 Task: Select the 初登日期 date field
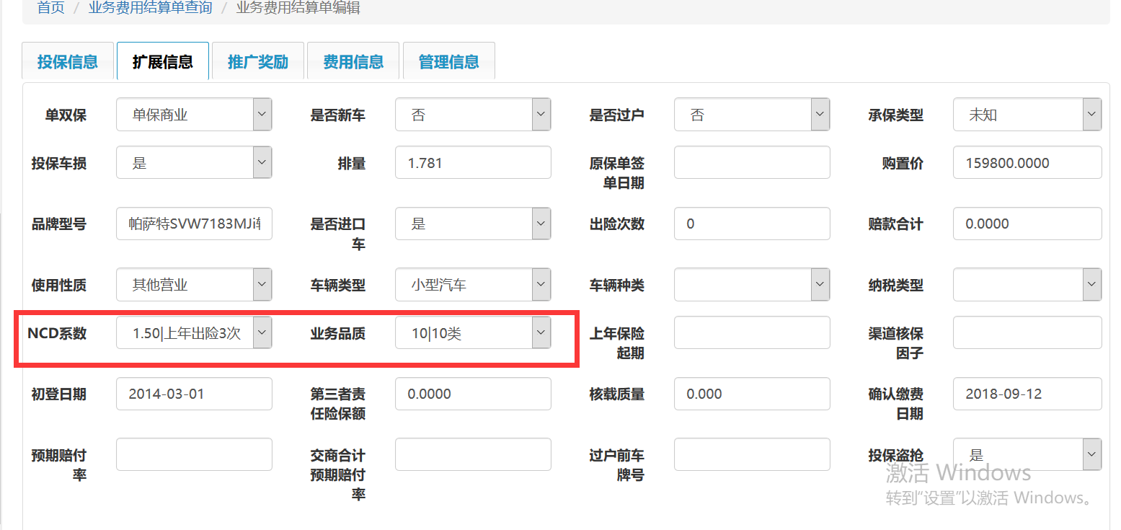click(x=194, y=394)
